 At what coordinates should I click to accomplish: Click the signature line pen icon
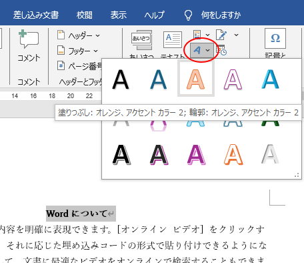coord(221,35)
